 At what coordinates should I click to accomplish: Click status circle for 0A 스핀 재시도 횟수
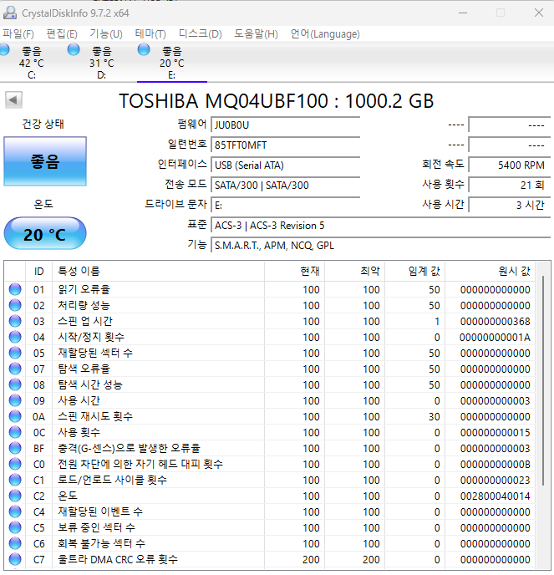click(x=15, y=416)
